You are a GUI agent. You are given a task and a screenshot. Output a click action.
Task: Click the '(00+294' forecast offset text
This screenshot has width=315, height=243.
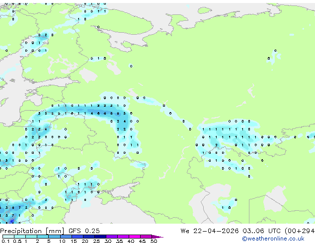coord(300,231)
